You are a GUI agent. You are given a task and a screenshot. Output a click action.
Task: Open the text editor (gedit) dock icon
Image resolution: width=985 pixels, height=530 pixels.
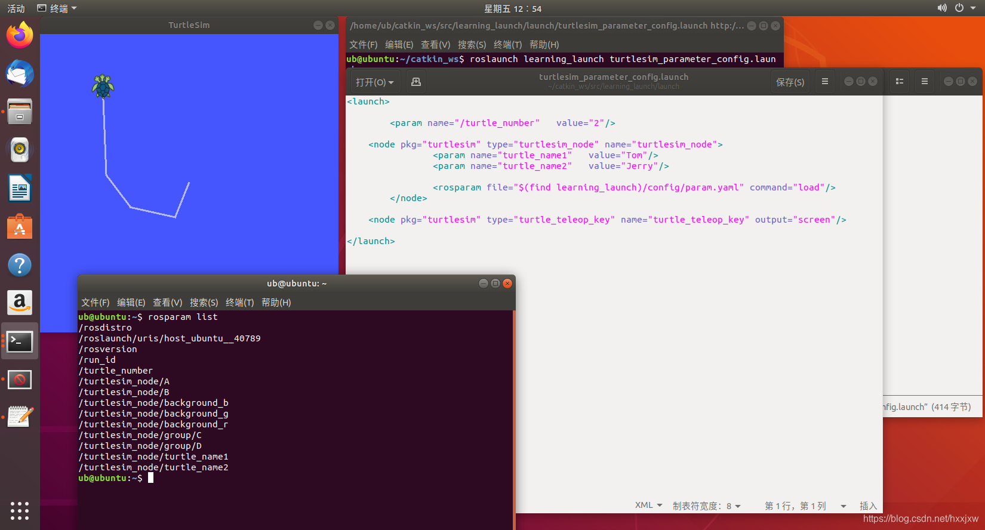point(20,417)
